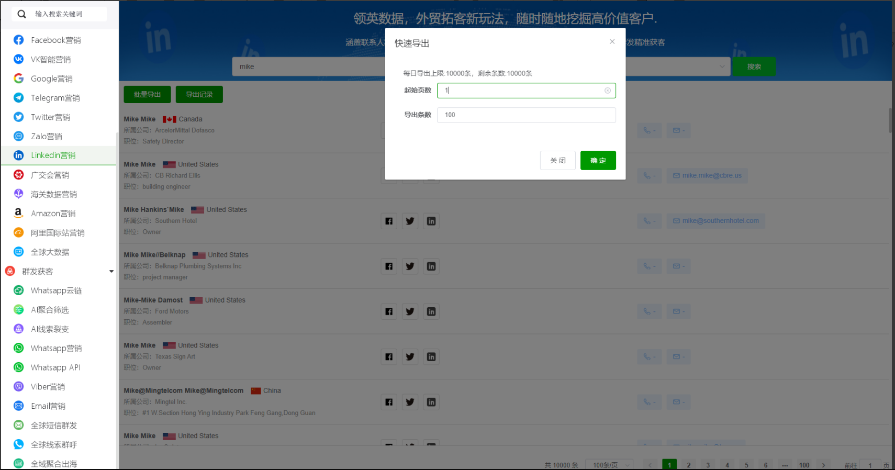Open Twitter icon for Mike Hankins`Mike
This screenshot has width=895, height=470.
[x=410, y=221]
